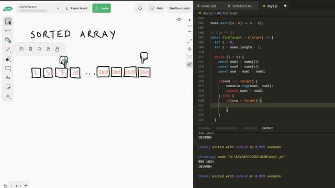Go to previous page arrow
The height and width of the screenshot is (188, 335).
pyautogui.click(x=12, y=186)
